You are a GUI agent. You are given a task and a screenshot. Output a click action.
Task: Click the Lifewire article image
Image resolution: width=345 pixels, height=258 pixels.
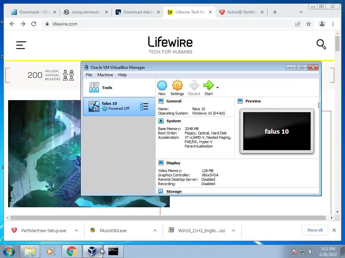44,154
